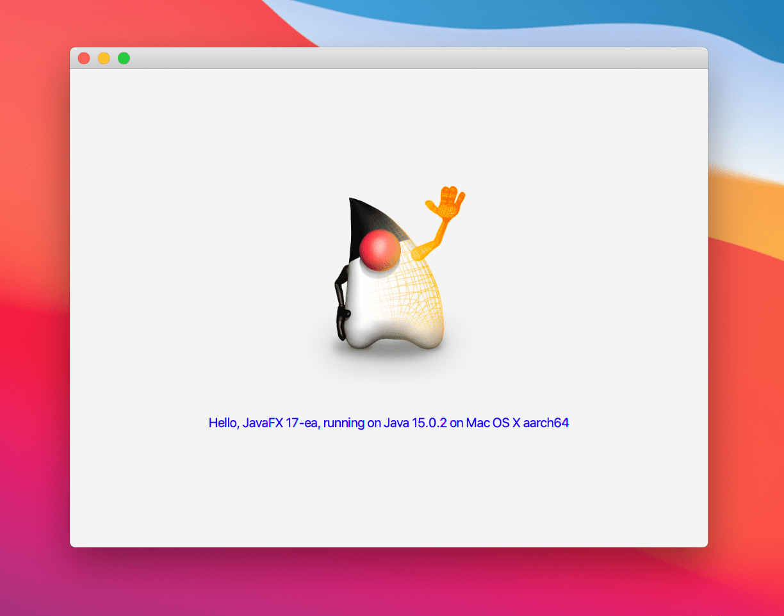Close the JavaFX window with red button

(x=84, y=58)
